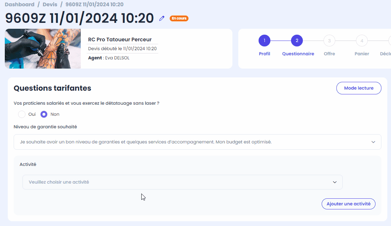Go to Devis breadcrumb link

point(50,4)
